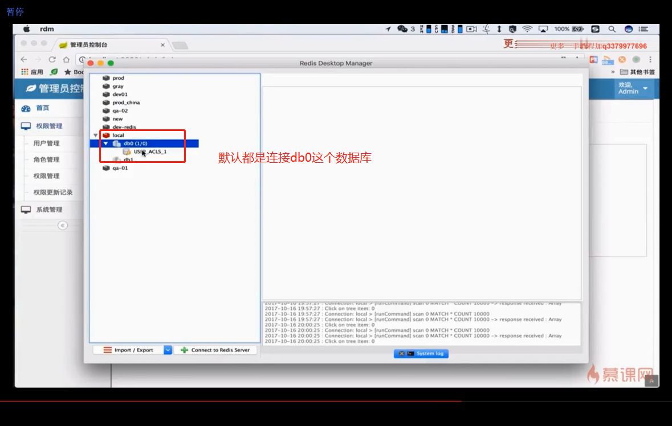Viewport: 672px width, 426px height.
Task: Open the Apple menu
Action: click(x=27, y=28)
